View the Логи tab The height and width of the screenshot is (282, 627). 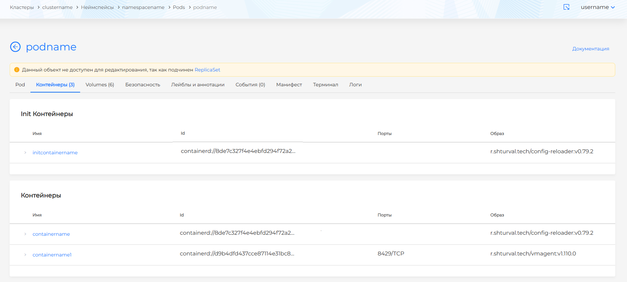355,85
